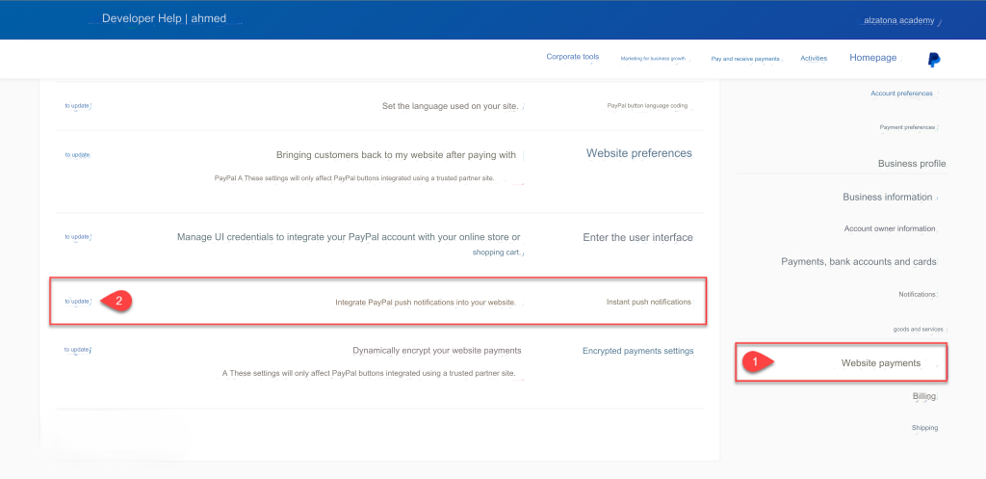
Task: Open goods and services in sidebar
Action: (x=918, y=330)
